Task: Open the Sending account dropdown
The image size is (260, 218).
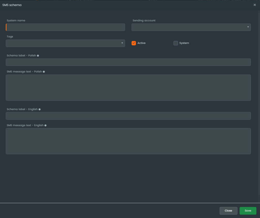Action: point(191,27)
